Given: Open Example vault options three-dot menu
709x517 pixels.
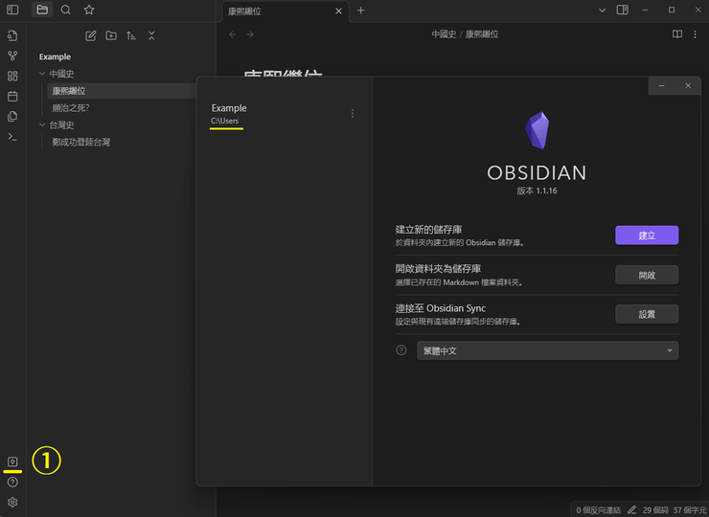Looking at the screenshot, I should (353, 113).
